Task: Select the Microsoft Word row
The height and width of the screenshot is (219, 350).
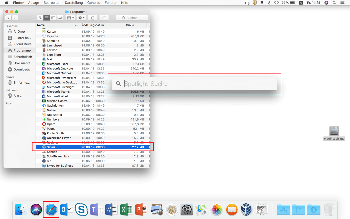Action: [93, 96]
